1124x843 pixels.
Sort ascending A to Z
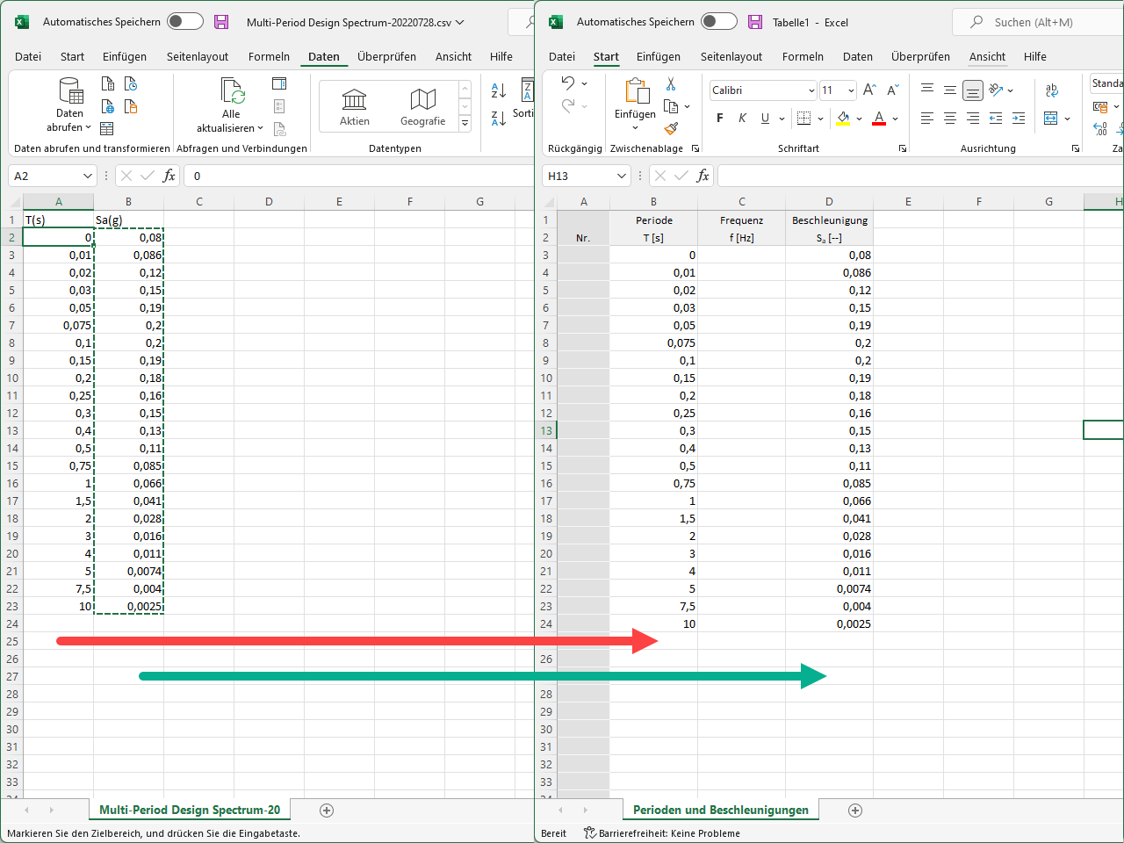pyautogui.click(x=498, y=90)
